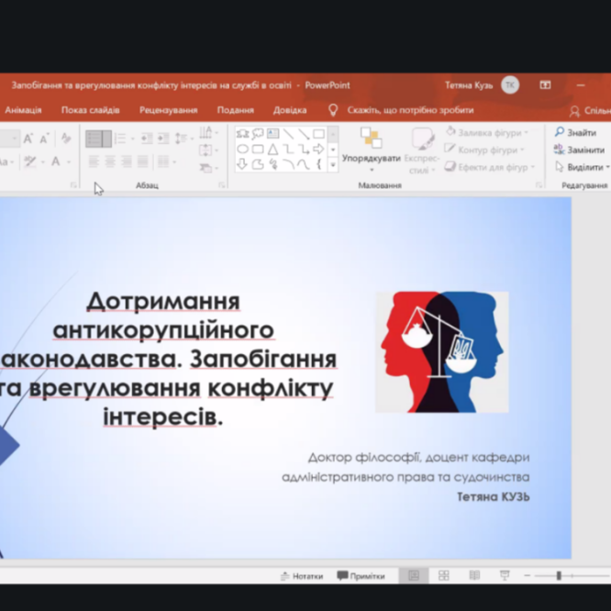The height and width of the screenshot is (611, 611).
Task: Click the Ribbon Display Options icon
Action: coord(545,85)
